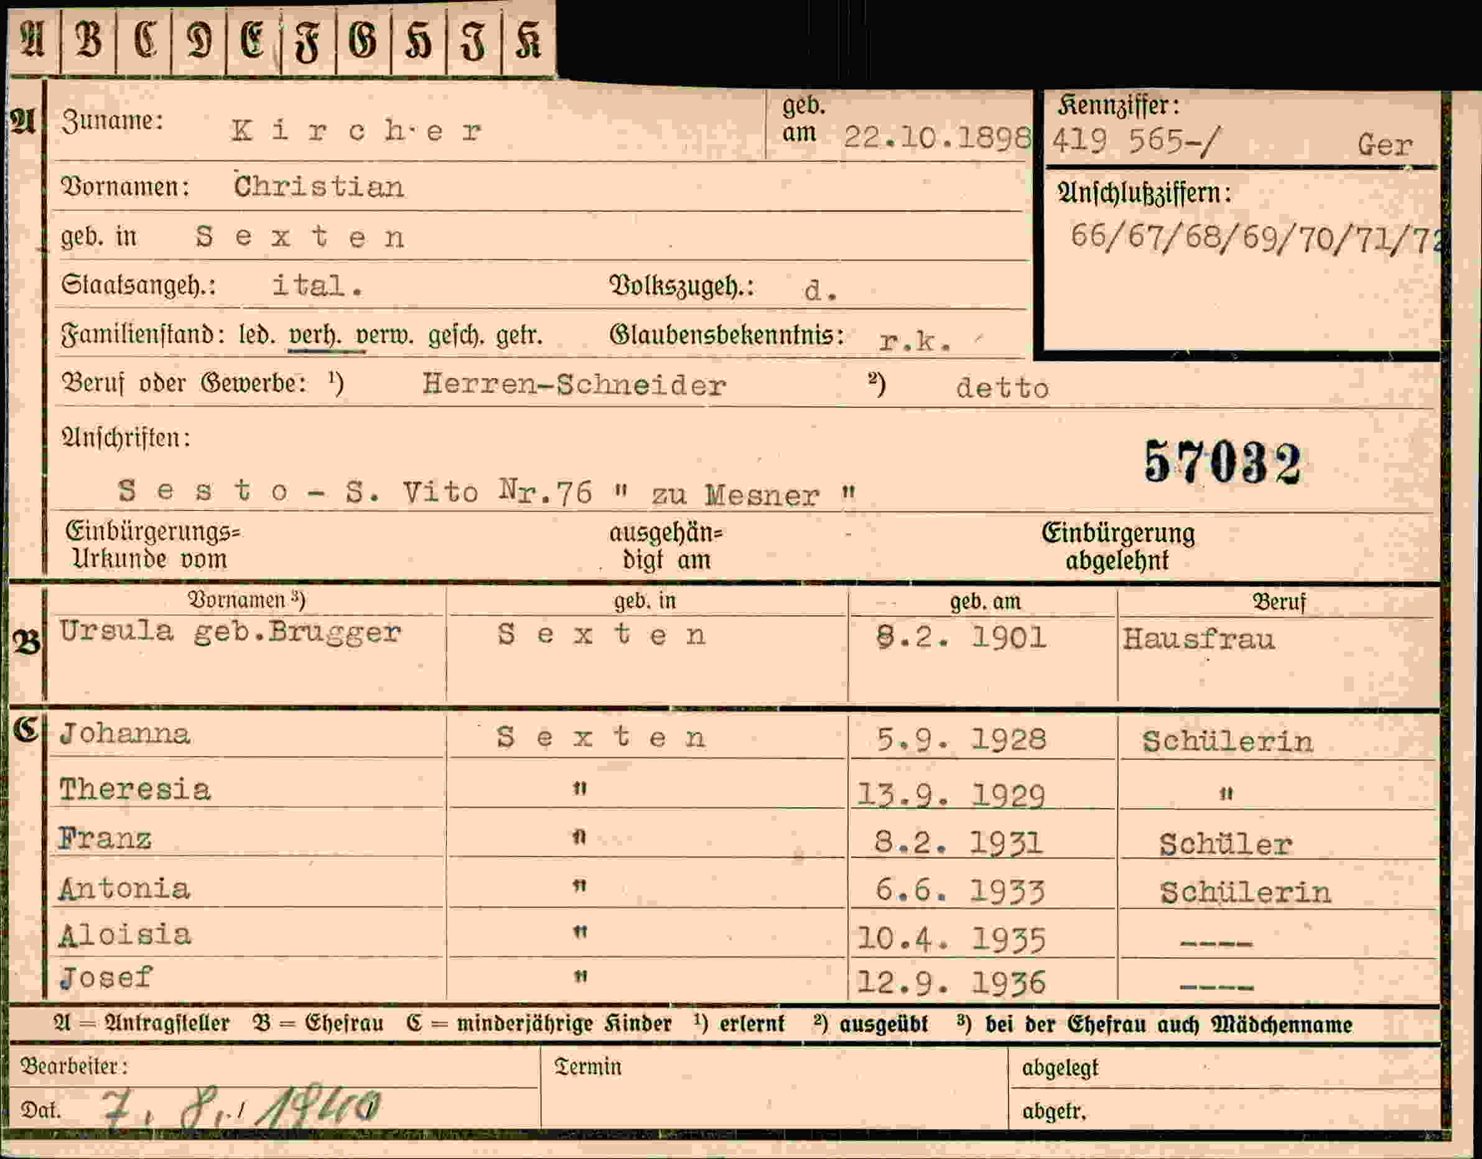Click the marital status option 'led.'
Screen dimensions: 1482x1159
(256, 335)
